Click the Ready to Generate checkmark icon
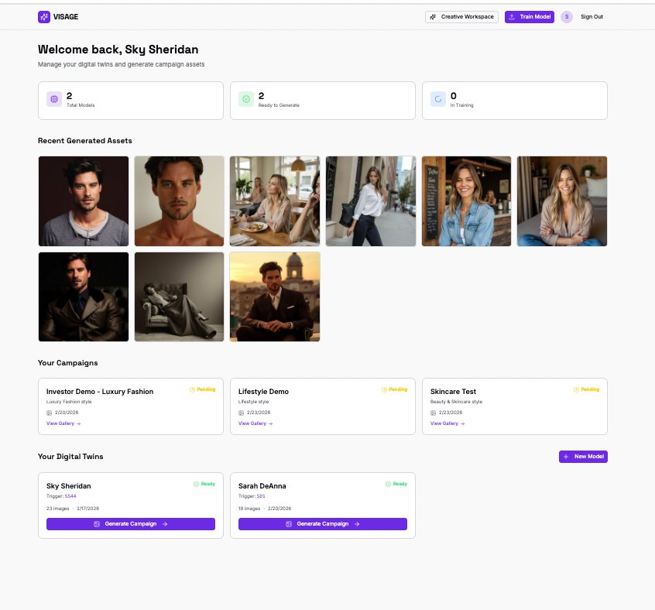The width and height of the screenshot is (655, 610). [246, 99]
